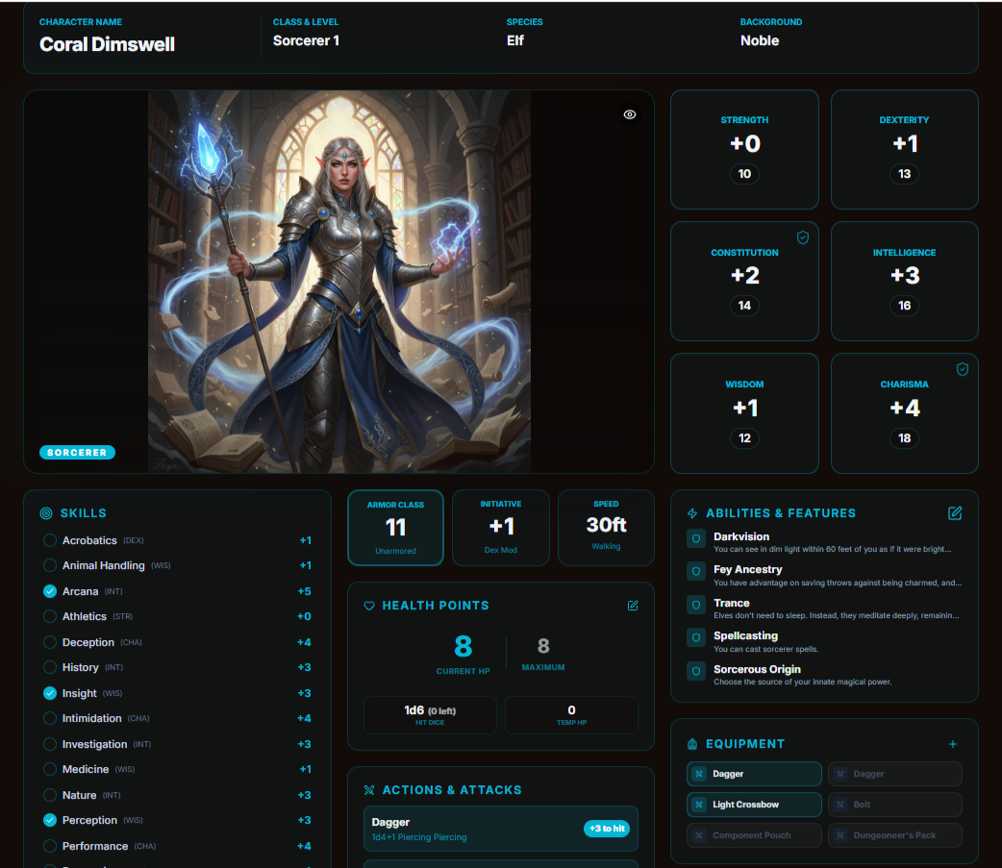Click the unequipped Dagger item icon
Image resolution: width=1002 pixels, height=868 pixels.
840,774
